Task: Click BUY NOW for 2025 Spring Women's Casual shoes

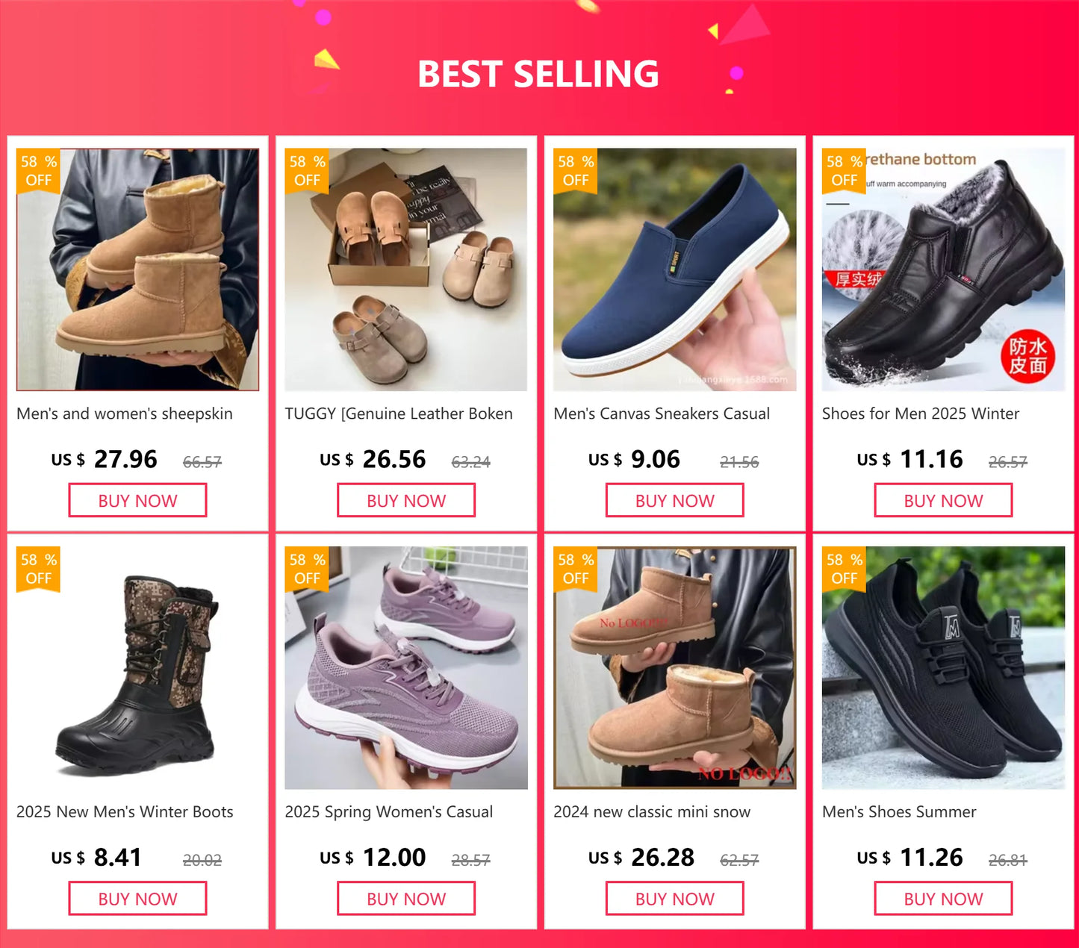Action: (x=405, y=898)
